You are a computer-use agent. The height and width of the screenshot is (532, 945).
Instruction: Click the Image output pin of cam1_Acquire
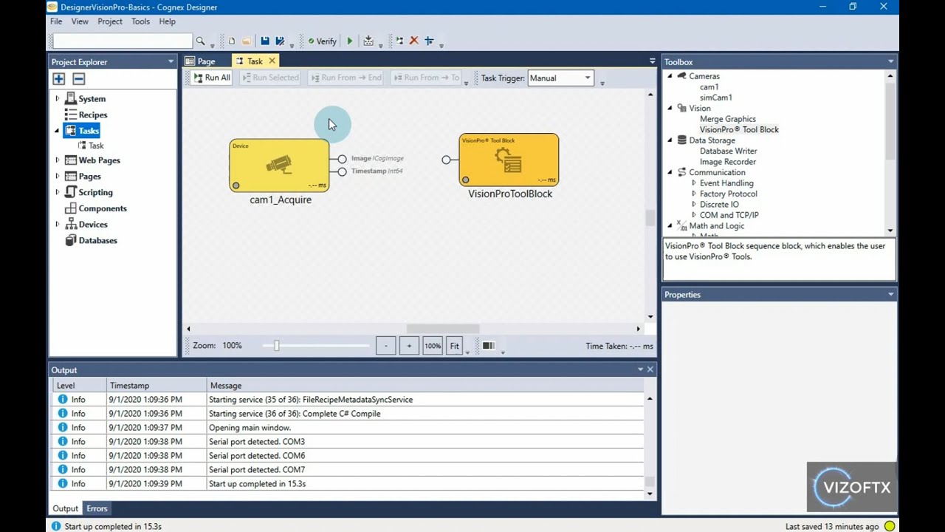click(342, 159)
